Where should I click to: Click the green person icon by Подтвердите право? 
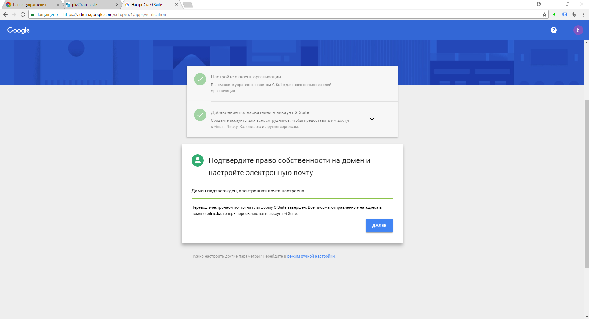tap(198, 160)
